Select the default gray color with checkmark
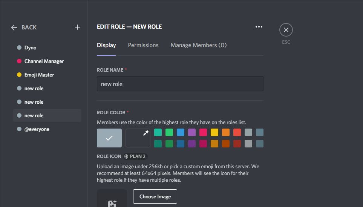The height and width of the screenshot is (207, 363). click(109, 138)
